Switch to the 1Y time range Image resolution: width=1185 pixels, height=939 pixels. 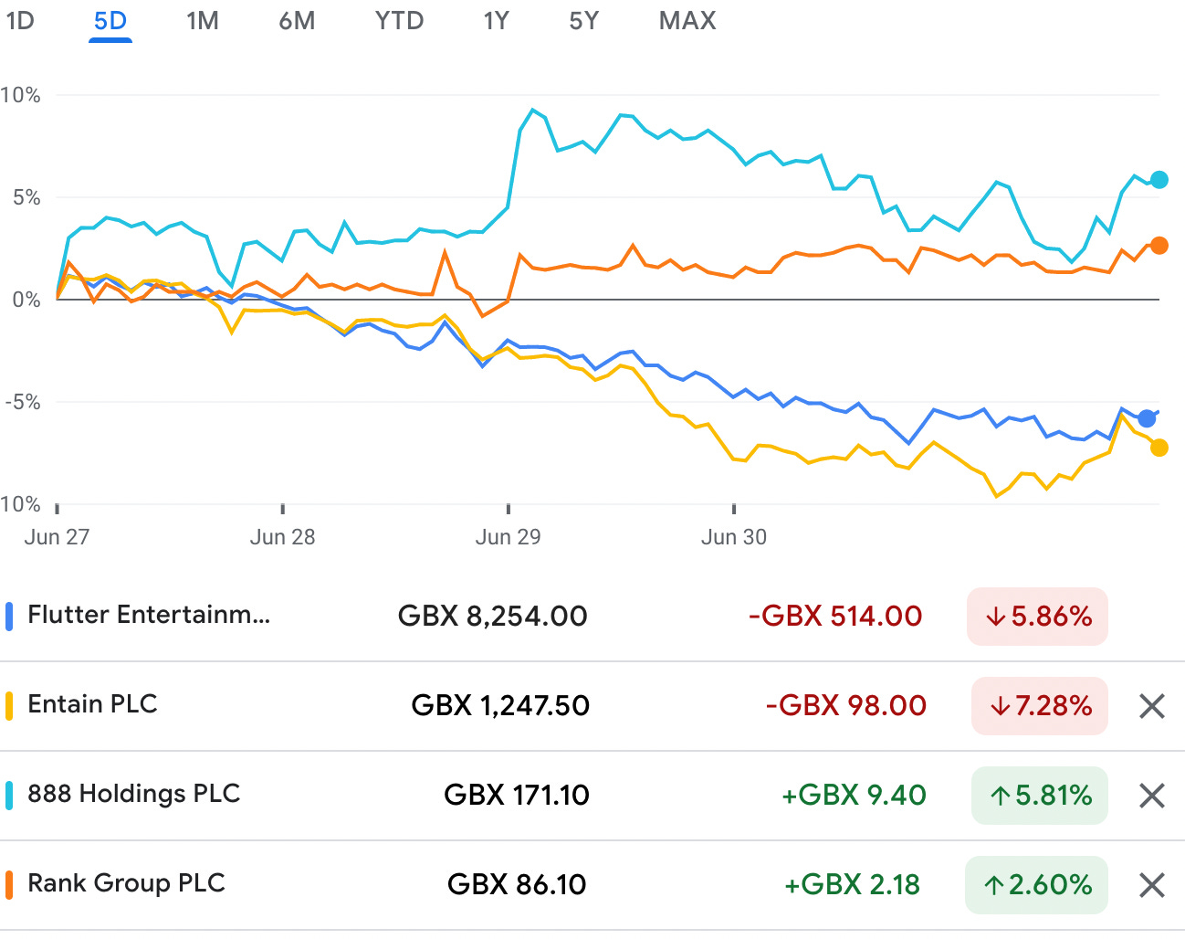[x=496, y=20]
